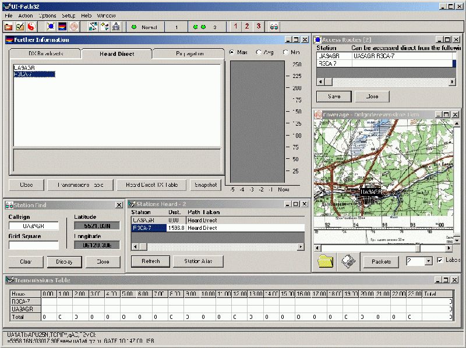Image resolution: width=466 pixels, height=348 pixels.
Task: Toggle the Labels checkbox
Action: [x=440, y=260]
